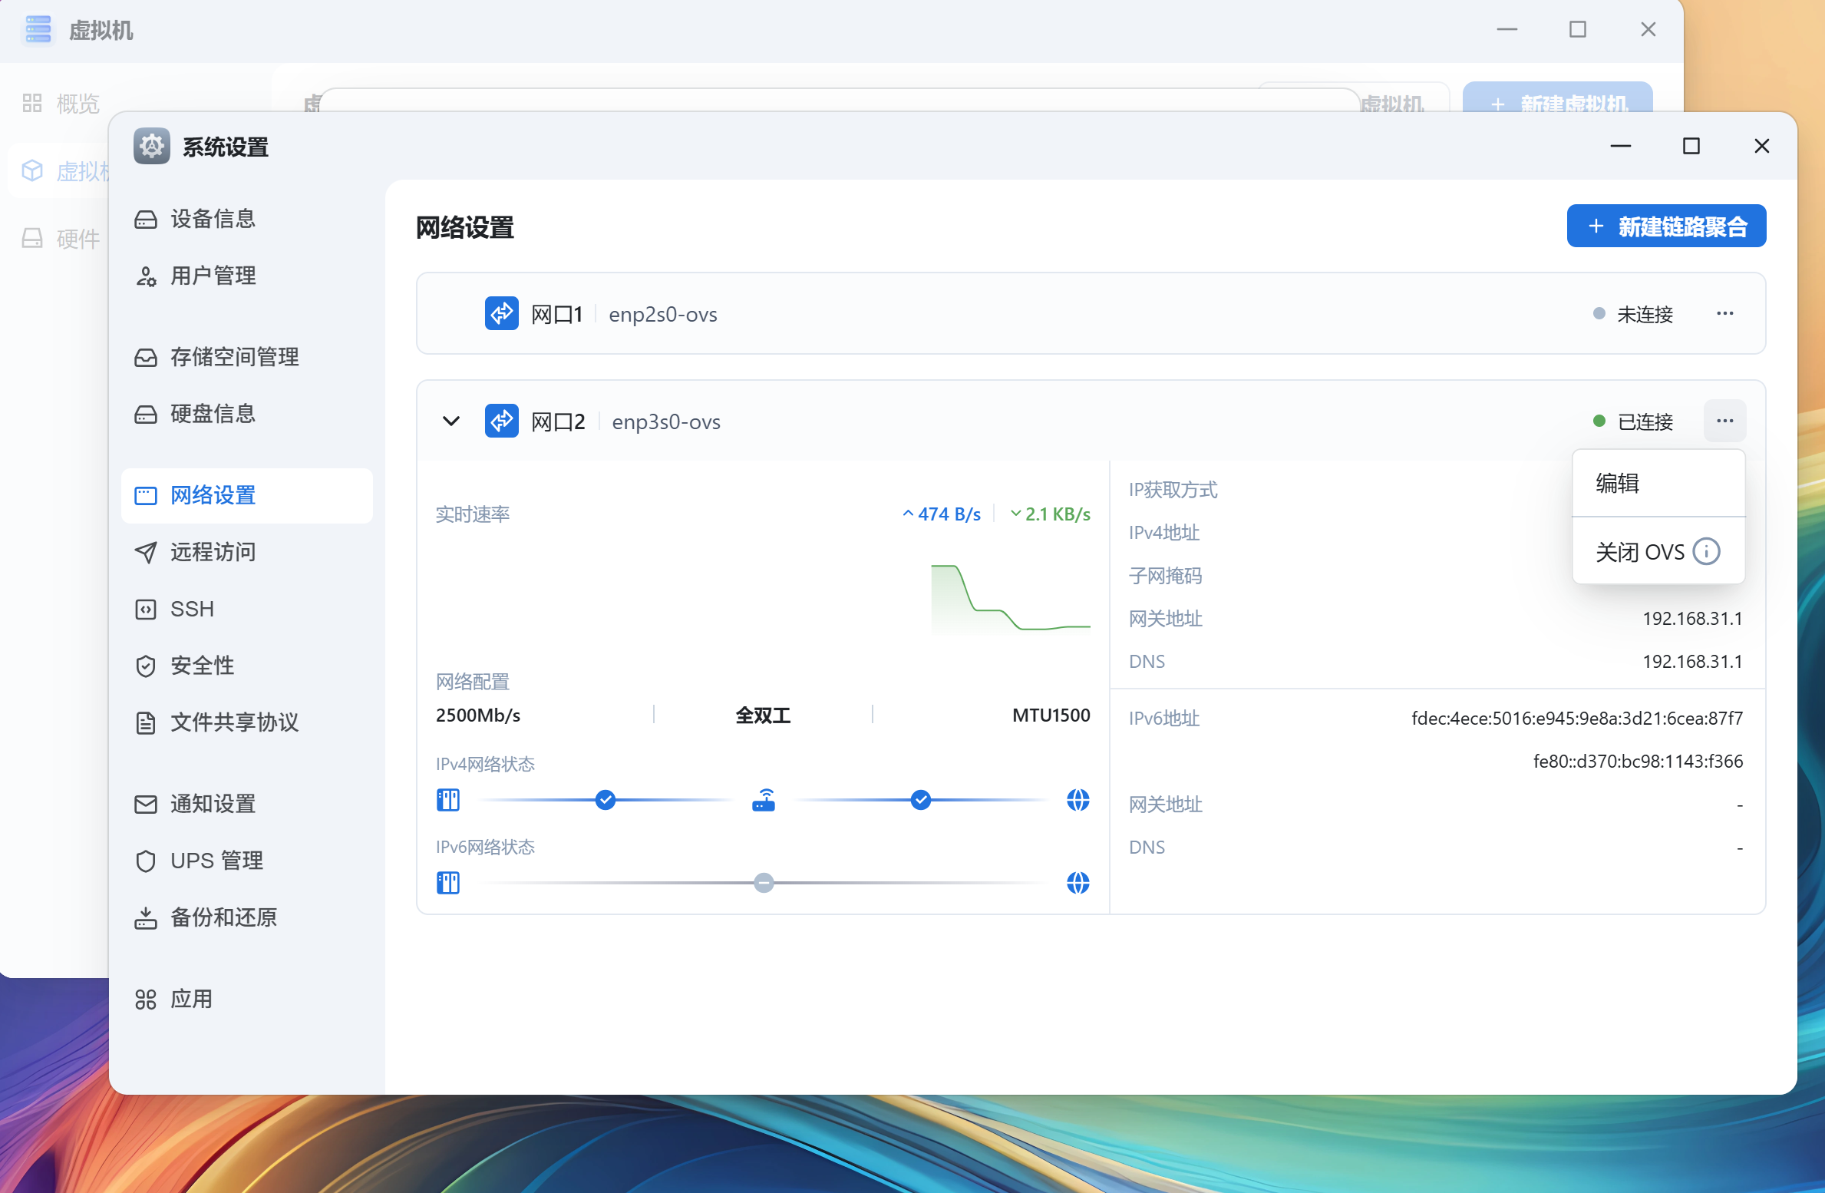
Task: Click the 网口2 network adapter icon
Action: (501, 421)
